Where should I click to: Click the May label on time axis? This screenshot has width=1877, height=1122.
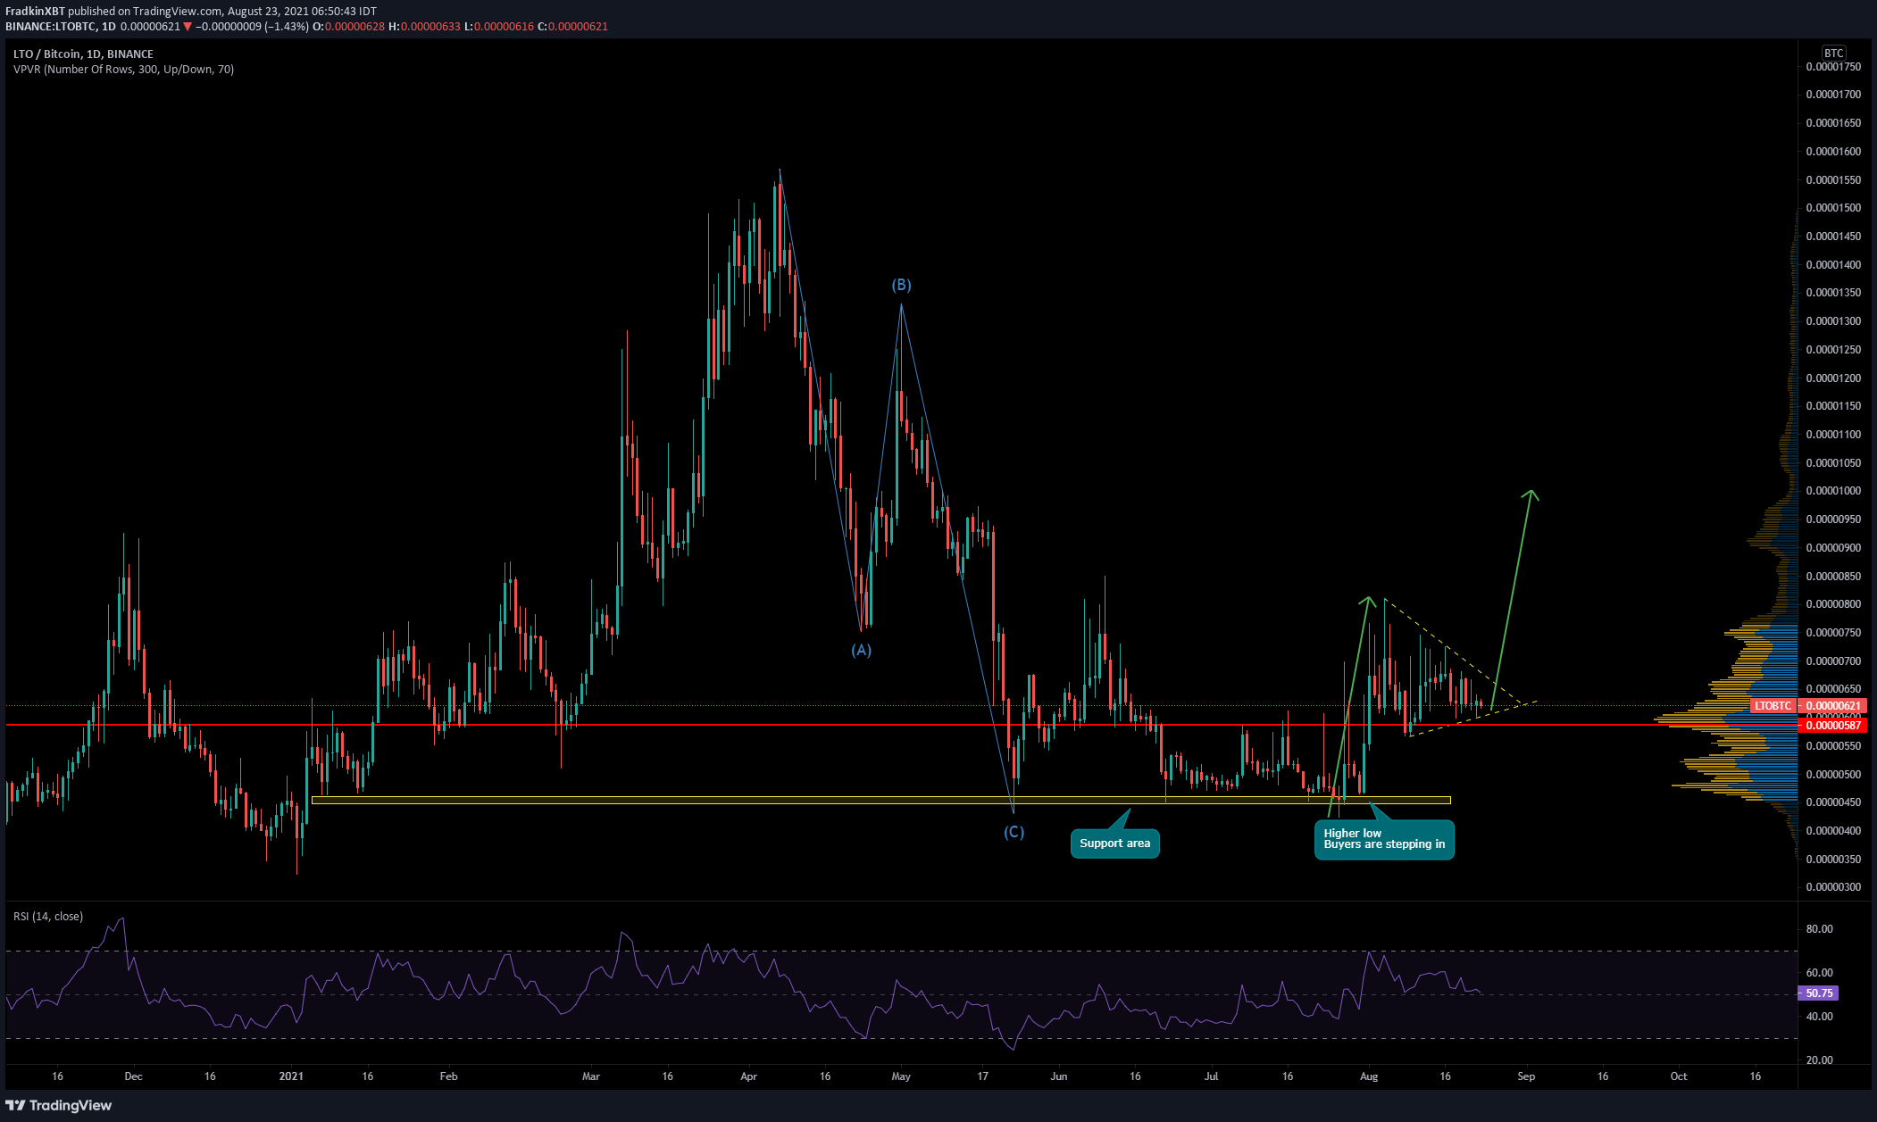(901, 1076)
